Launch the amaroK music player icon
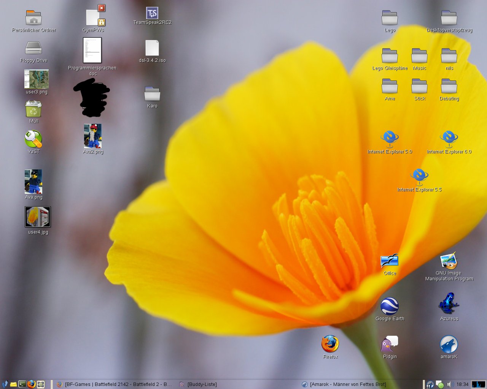This screenshot has height=389, width=487. point(449,344)
